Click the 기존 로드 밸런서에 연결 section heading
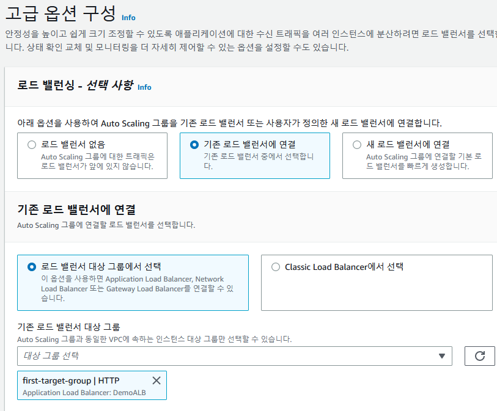Screen dimensions: 497x411 [x=76, y=209]
